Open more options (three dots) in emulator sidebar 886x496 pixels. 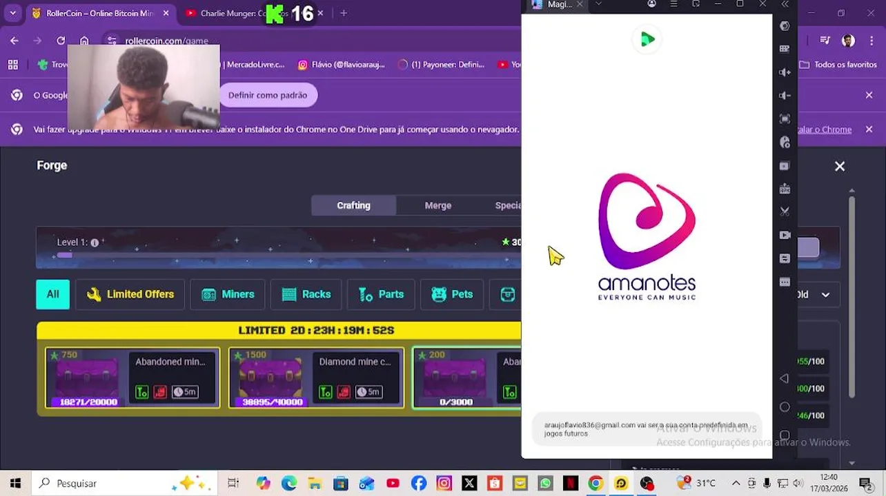785,282
